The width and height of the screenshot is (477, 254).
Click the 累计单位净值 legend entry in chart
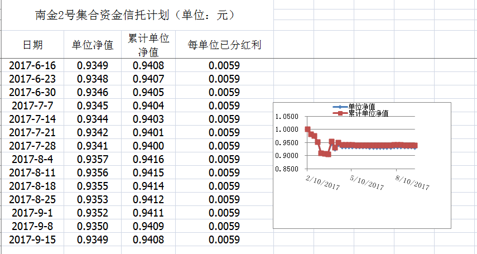[368, 113]
